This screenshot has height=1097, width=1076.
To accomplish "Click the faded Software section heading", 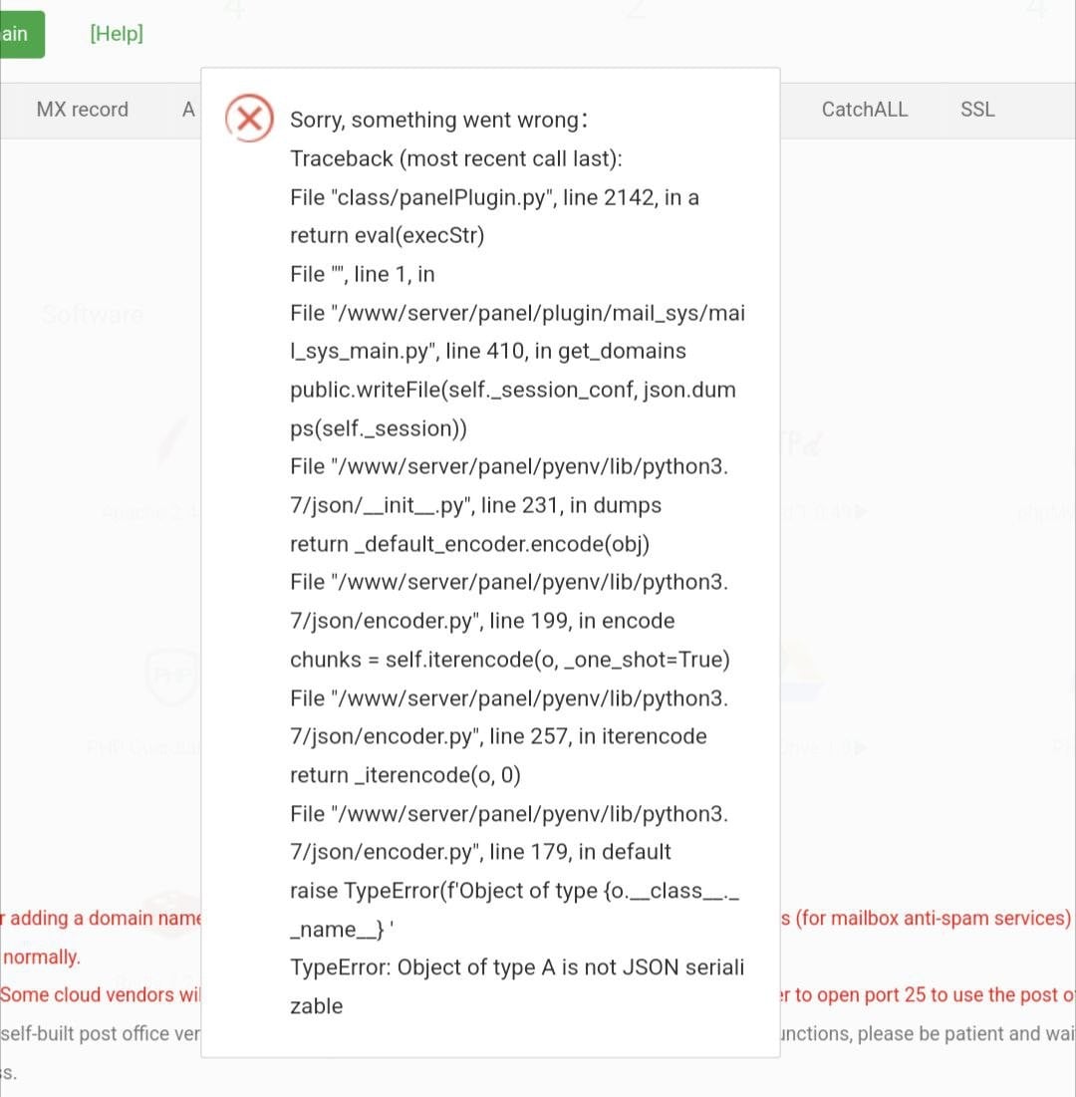I will coord(93,315).
